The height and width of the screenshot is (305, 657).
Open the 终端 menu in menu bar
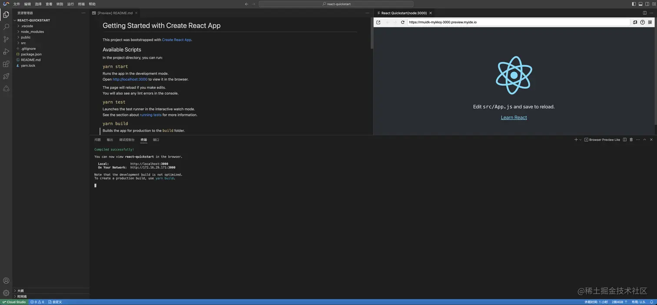pyautogui.click(x=81, y=4)
